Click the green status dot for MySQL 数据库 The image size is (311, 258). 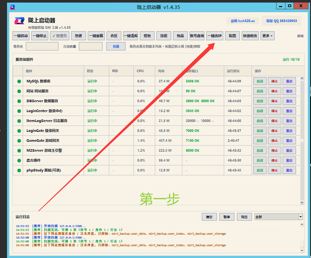[19, 81]
